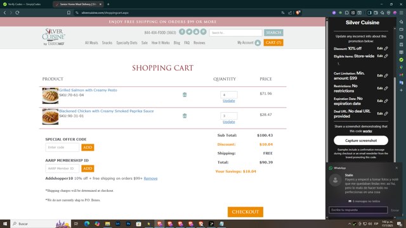
Task: Reload the page with browser refresh icon
Action: point(17,13)
